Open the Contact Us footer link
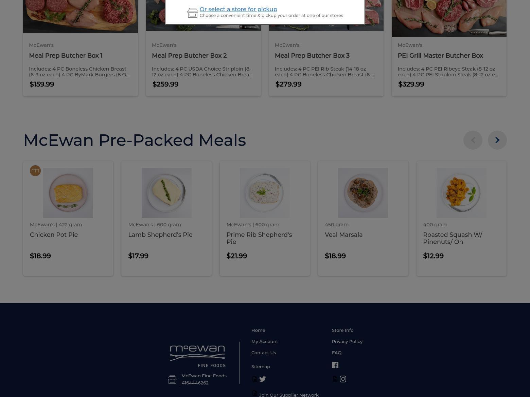530x397 pixels. coord(264,353)
